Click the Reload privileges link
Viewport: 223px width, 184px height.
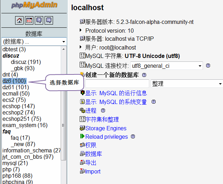click(106, 137)
